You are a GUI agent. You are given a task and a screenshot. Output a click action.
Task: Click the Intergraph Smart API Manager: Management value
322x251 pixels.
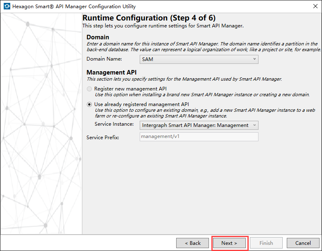pos(195,125)
